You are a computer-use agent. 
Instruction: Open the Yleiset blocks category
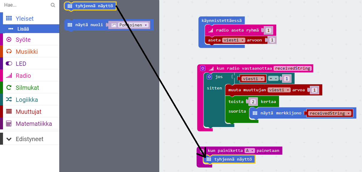pyautogui.click(x=25, y=19)
